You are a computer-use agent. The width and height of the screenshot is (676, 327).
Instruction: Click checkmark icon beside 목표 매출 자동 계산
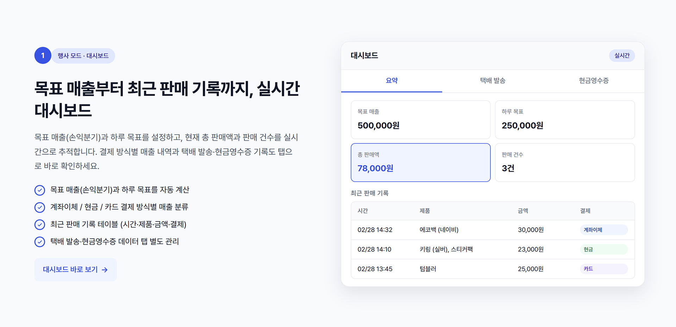pyautogui.click(x=40, y=190)
